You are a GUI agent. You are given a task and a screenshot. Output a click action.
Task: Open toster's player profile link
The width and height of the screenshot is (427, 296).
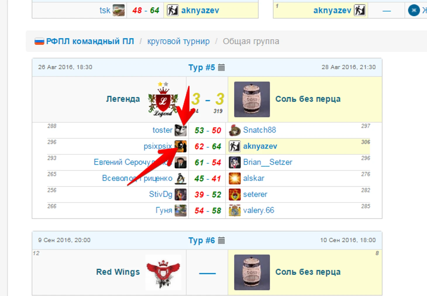[162, 130]
